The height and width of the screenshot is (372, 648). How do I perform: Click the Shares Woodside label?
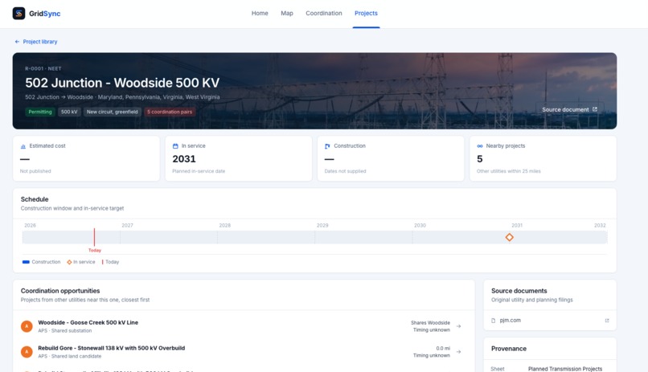pyautogui.click(x=430, y=323)
